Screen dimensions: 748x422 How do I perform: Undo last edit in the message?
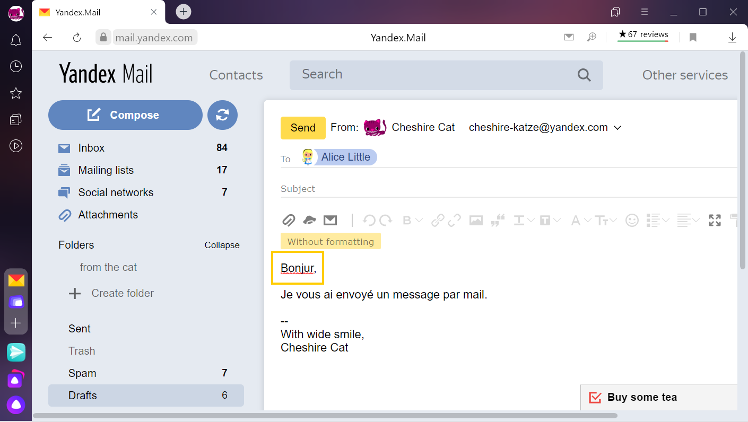click(369, 220)
